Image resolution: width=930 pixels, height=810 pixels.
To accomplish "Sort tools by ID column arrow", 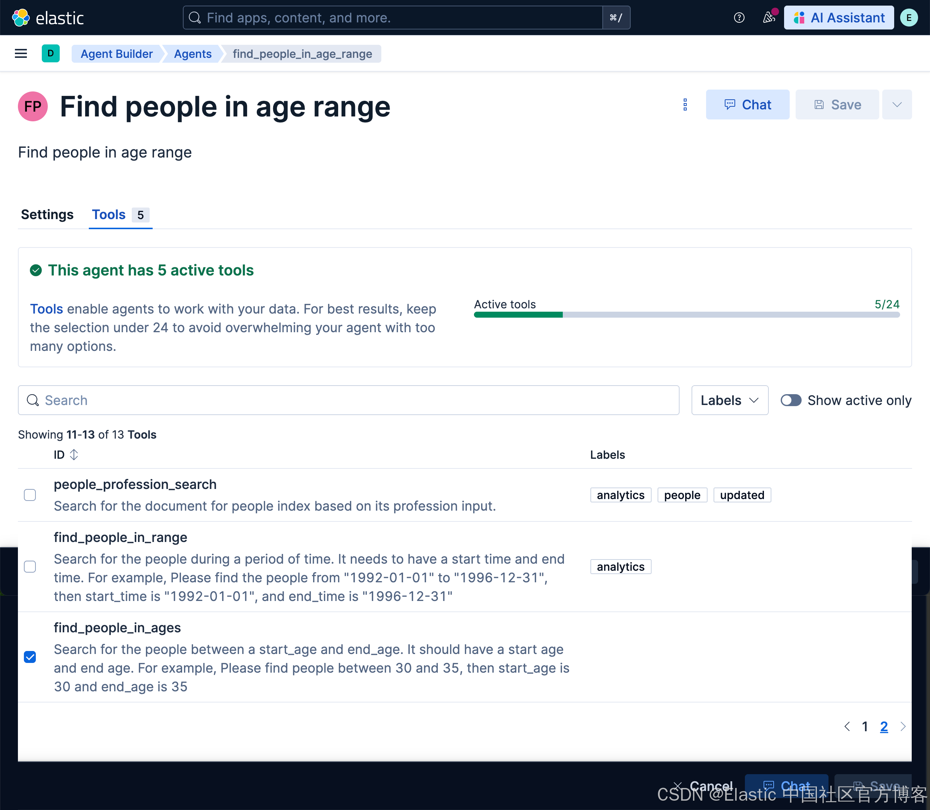I will [x=74, y=455].
